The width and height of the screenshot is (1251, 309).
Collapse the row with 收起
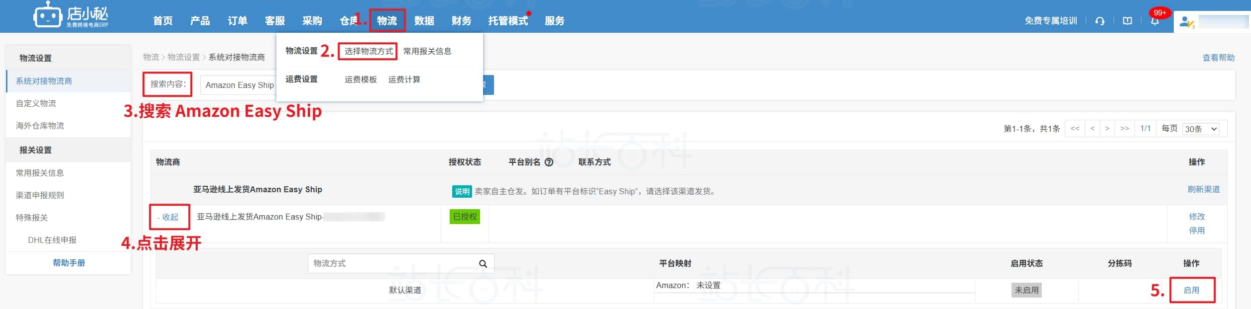pos(168,217)
